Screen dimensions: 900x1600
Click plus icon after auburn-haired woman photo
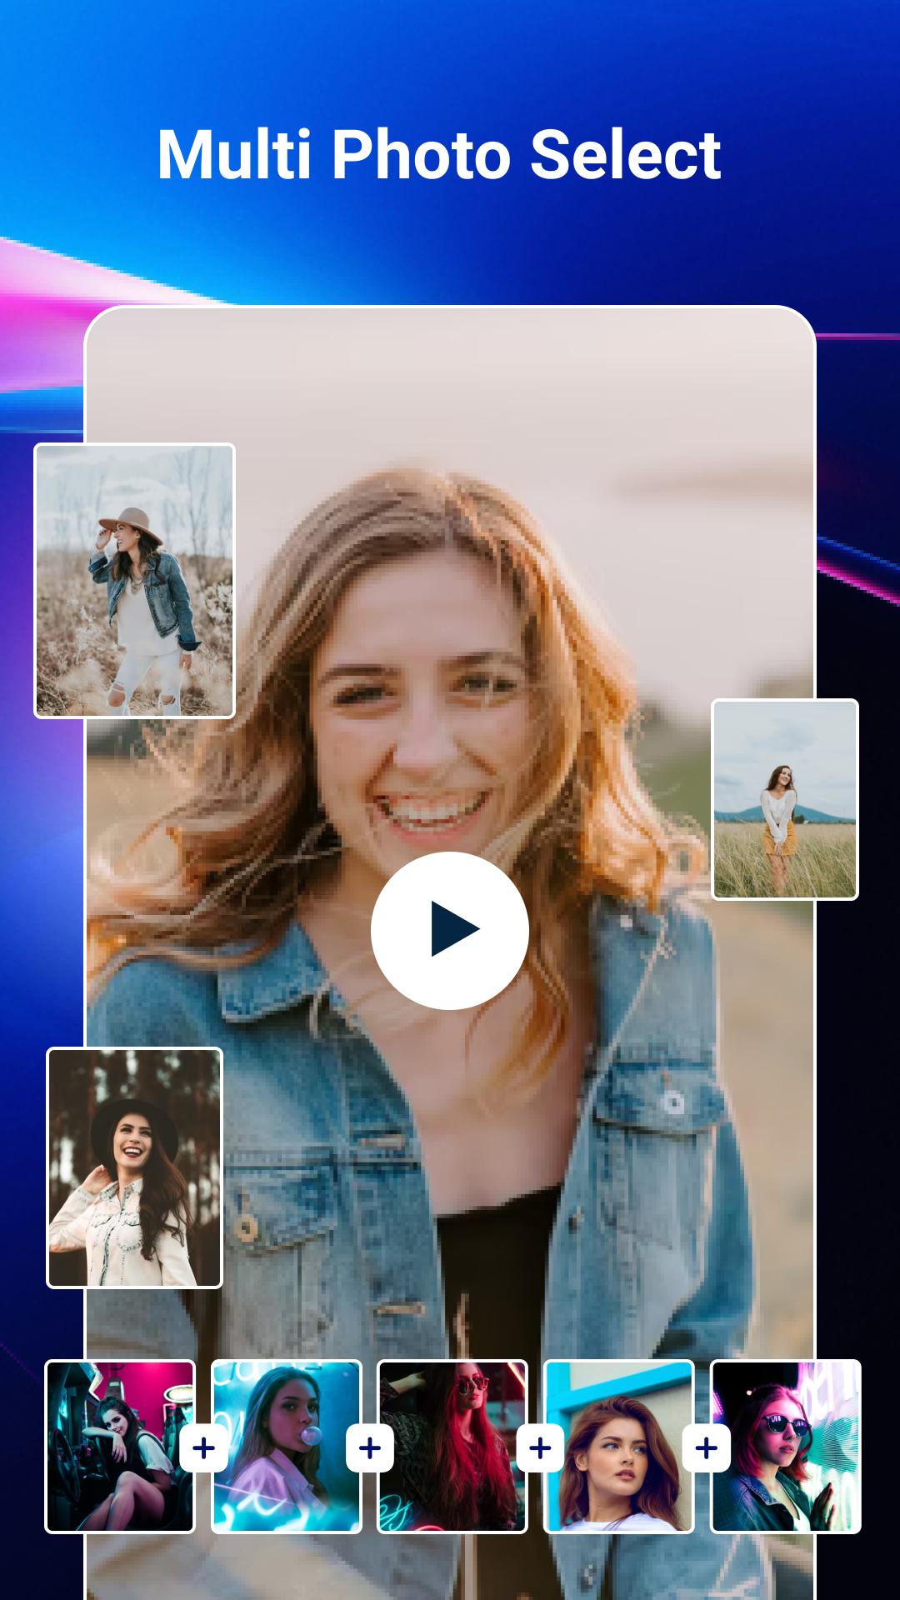pyautogui.click(x=706, y=1448)
